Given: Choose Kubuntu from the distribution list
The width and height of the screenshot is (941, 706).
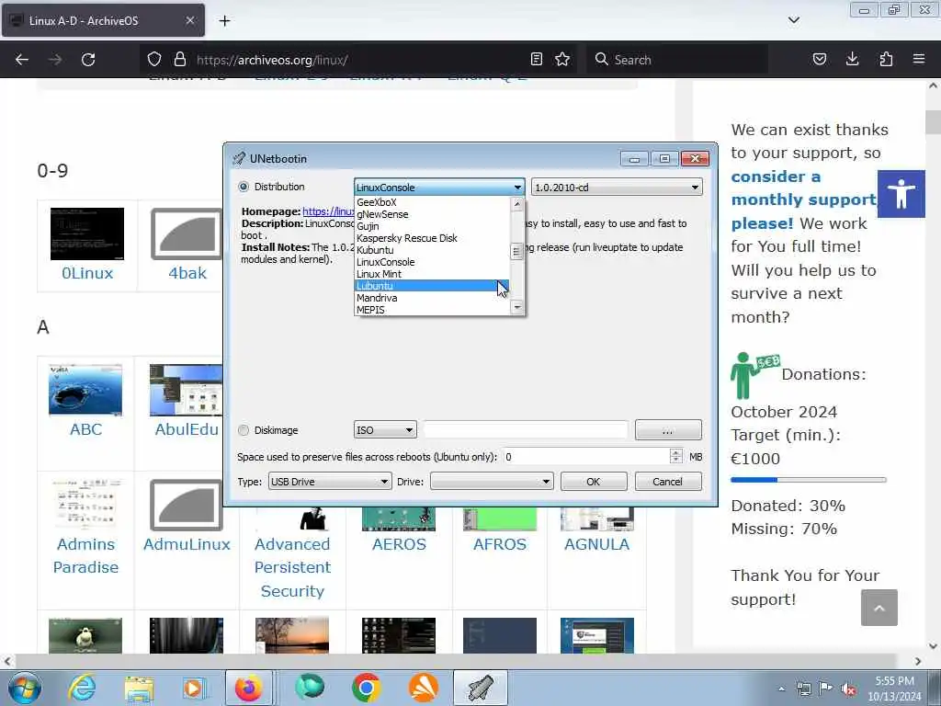Looking at the screenshot, I should coord(432,250).
